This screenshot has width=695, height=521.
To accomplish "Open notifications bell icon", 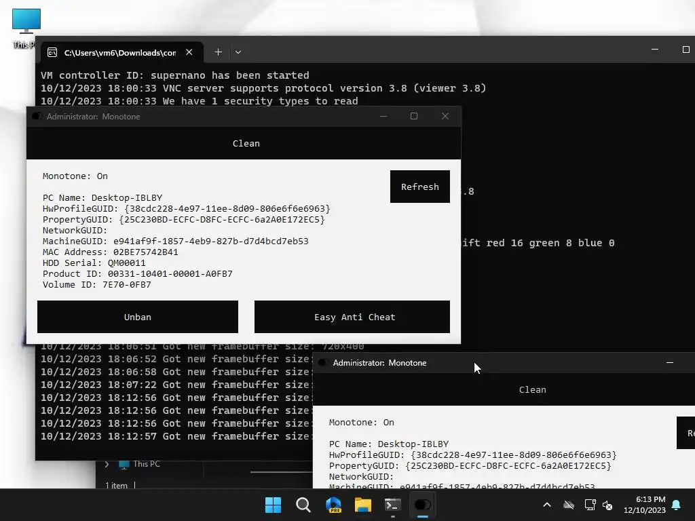I will (x=677, y=505).
